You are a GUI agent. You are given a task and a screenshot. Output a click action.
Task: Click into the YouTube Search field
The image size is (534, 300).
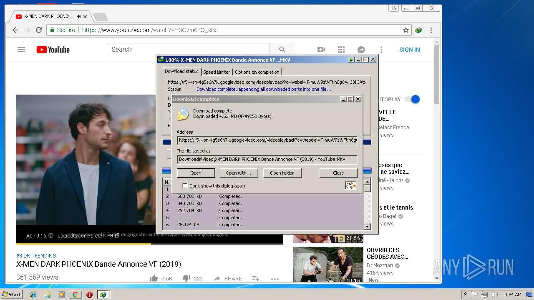coord(188,49)
